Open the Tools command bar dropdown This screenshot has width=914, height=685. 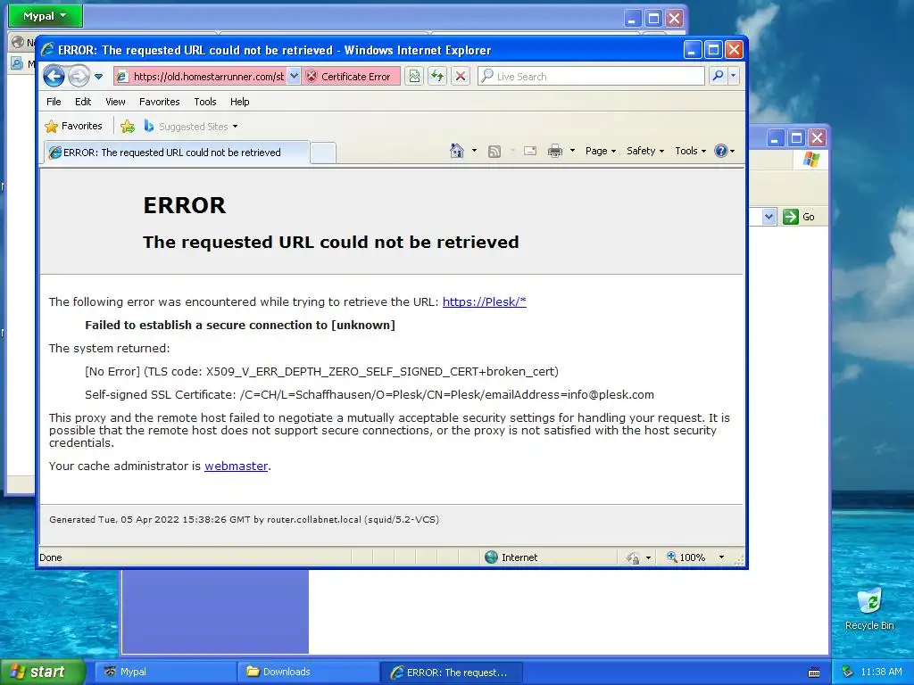pos(690,151)
